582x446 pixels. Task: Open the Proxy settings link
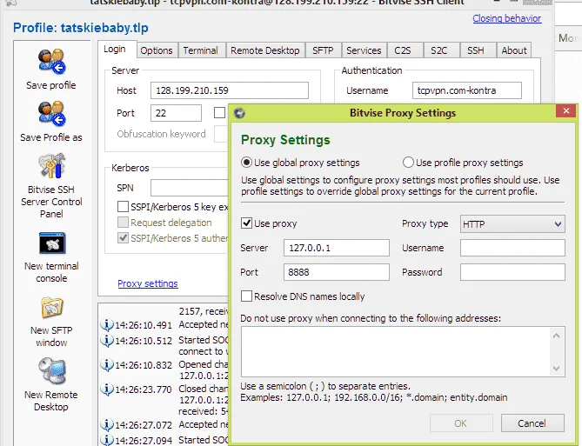(x=148, y=283)
